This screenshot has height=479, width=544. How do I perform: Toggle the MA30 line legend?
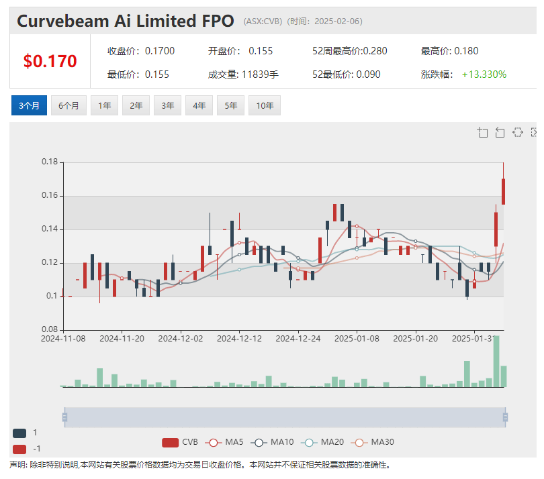pos(373,443)
